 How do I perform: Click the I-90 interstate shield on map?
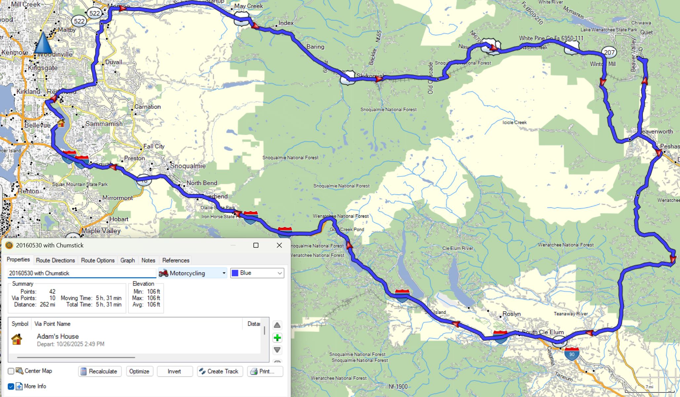coord(572,354)
